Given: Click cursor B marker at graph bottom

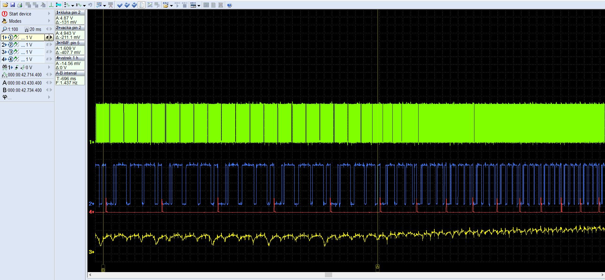Looking at the screenshot, I should coord(103,270).
